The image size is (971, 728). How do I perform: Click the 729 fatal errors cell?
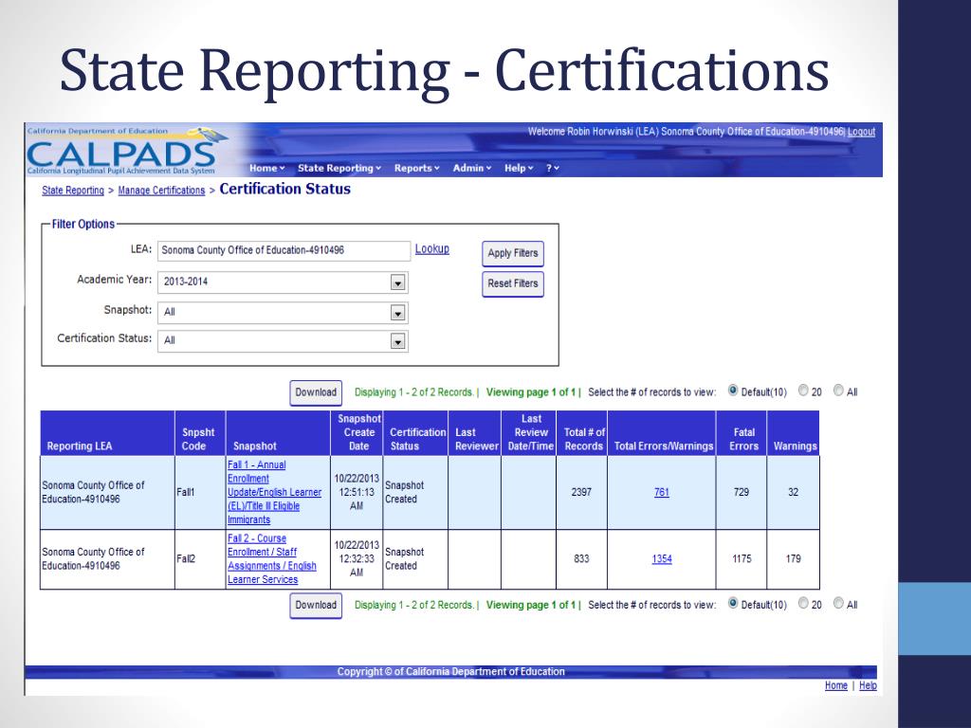pyautogui.click(x=742, y=492)
